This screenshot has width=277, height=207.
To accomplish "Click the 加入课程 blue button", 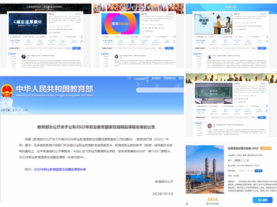I will [x=263, y=200].
